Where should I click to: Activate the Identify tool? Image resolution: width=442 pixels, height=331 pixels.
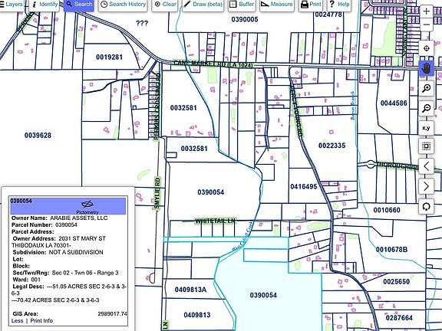45,5
